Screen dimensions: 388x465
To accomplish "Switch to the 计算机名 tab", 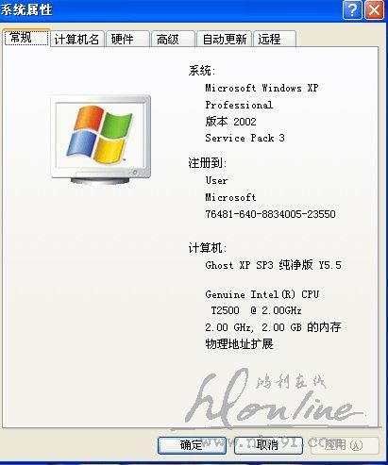I will 76,40.
